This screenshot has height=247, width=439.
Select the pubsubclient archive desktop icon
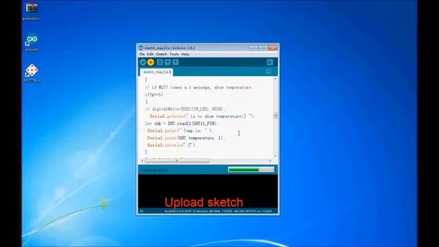click(32, 11)
